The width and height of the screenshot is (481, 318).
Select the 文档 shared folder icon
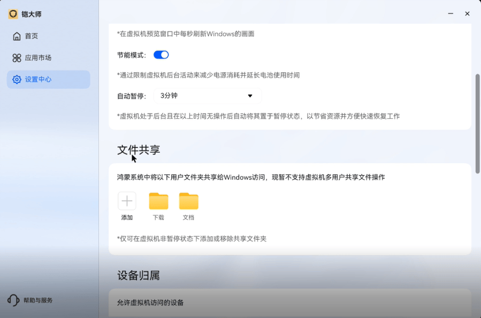click(189, 201)
